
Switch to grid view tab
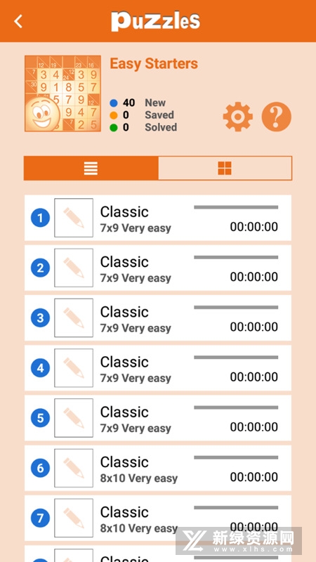pyautogui.click(x=225, y=168)
